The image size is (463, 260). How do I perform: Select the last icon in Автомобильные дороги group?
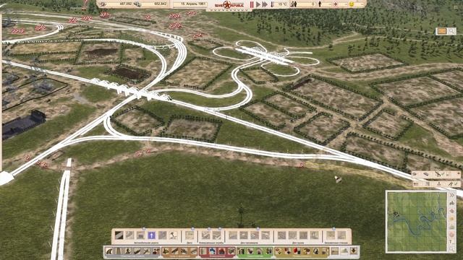[174, 235]
